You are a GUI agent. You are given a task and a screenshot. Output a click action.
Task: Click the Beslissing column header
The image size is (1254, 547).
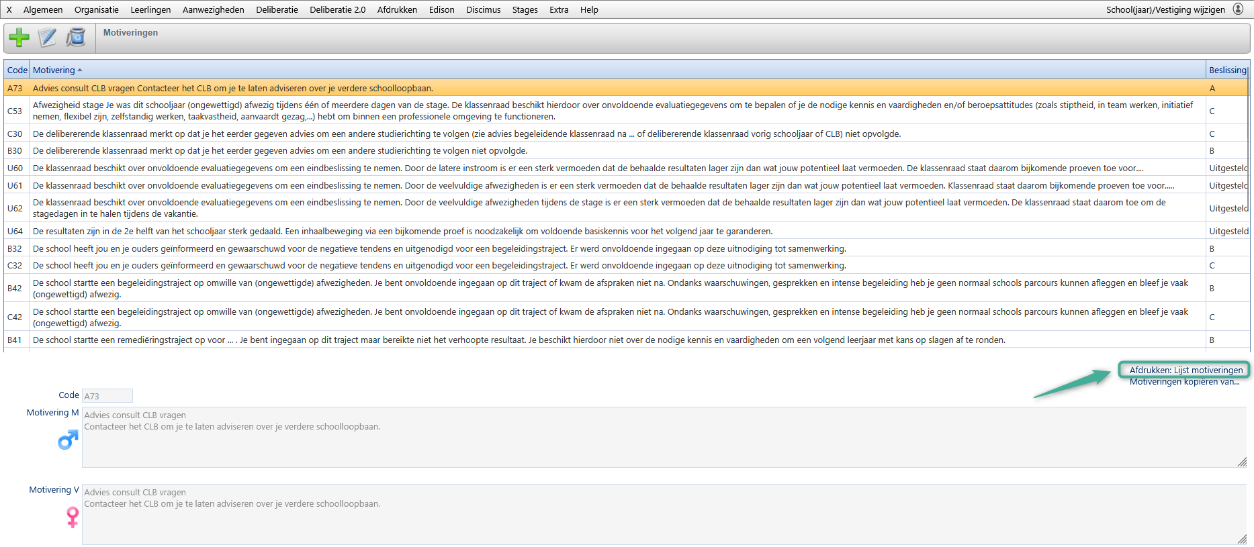click(1227, 70)
